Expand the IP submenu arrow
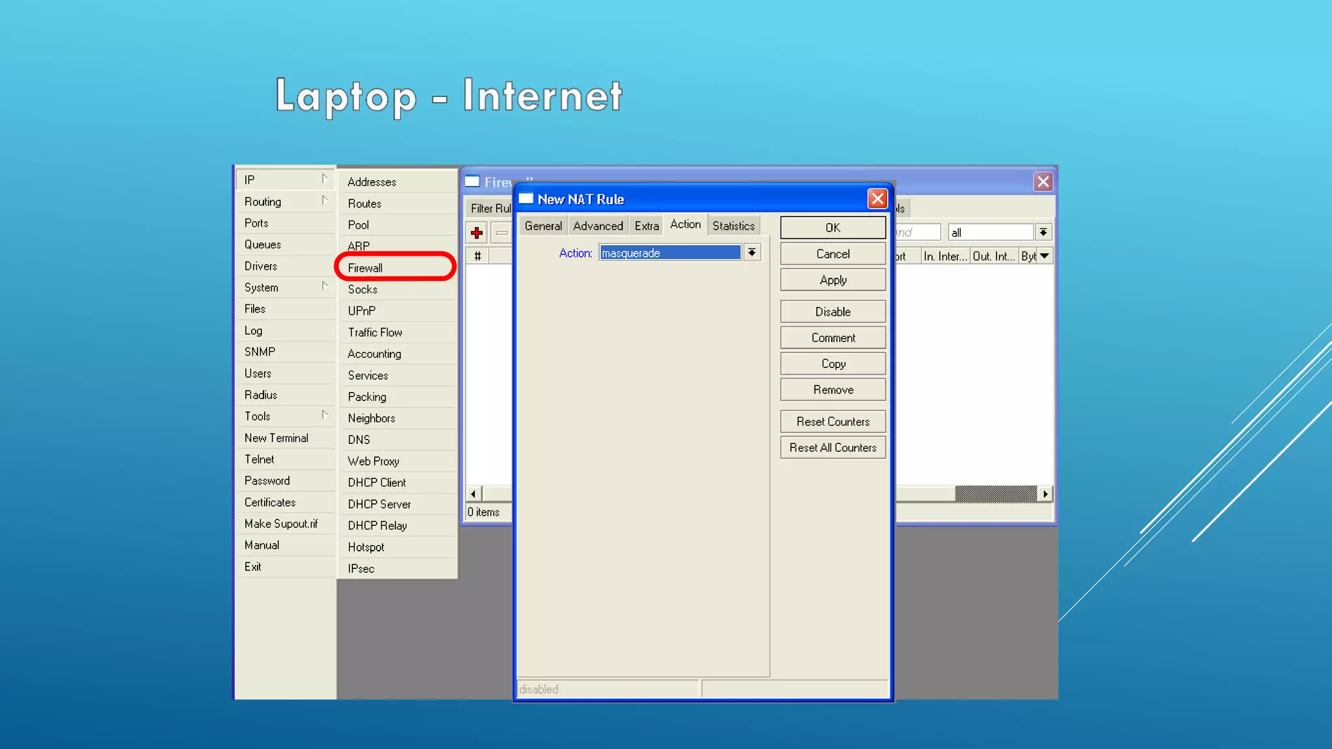Viewport: 1332px width, 749px height. pyautogui.click(x=325, y=179)
